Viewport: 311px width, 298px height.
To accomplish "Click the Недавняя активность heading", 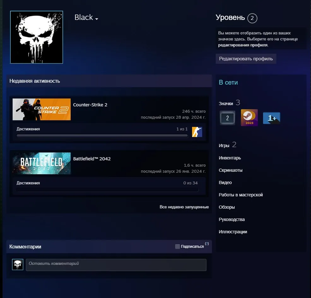I will (x=35, y=81).
